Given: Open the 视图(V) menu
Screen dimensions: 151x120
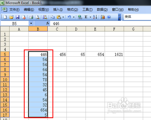Looking at the screenshot, I should coord(43,10).
